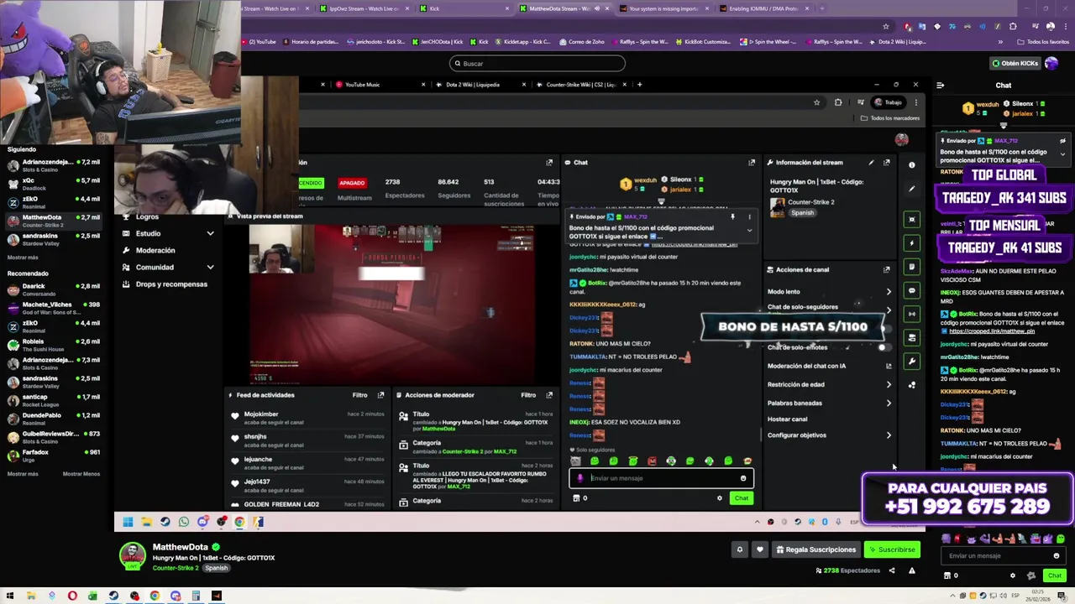The image size is (1075, 604).
Task: Click the wrench icon in dashboard right toolbar
Action: tap(911, 361)
